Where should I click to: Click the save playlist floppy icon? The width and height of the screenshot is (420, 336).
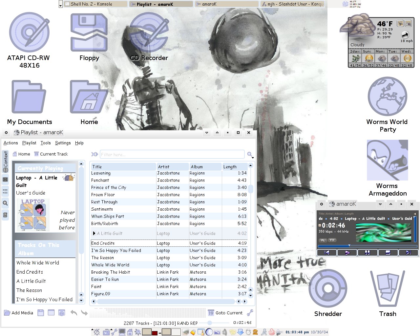coord(41,313)
